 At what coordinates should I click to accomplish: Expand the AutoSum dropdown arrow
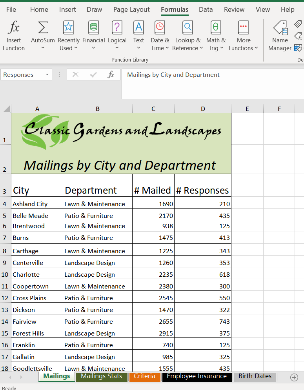(x=43, y=48)
